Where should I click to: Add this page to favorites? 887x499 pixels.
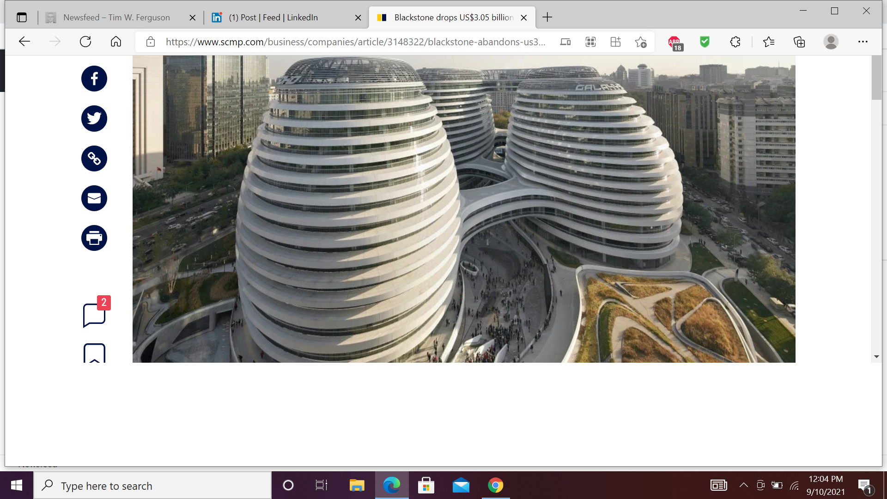(x=640, y=42)
